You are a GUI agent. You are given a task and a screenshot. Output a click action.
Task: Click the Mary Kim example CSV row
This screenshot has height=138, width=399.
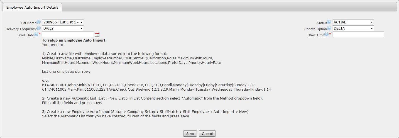click(x=156, y=89)
